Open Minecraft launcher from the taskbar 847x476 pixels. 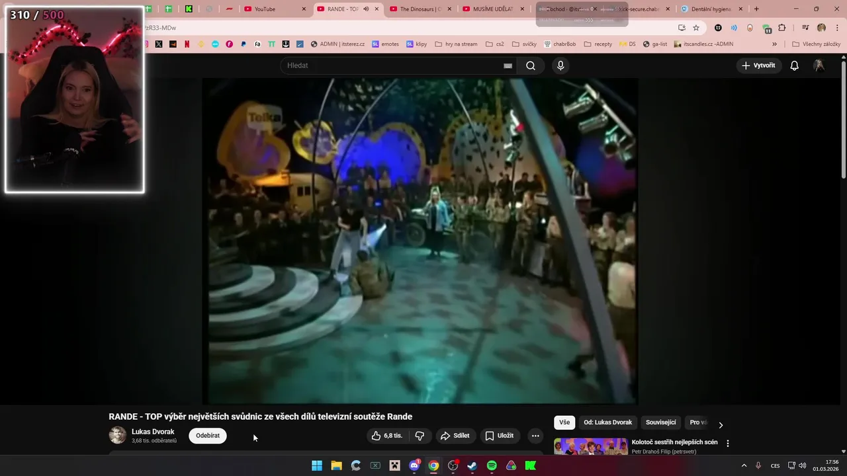point(394,465)
